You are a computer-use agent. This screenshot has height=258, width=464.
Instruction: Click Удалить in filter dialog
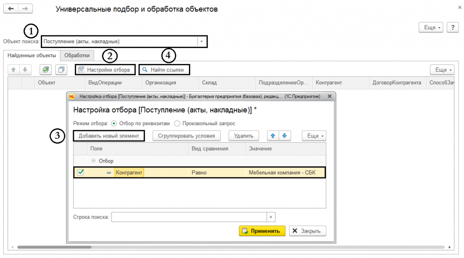pyautogui.click(x=243, y=136)
